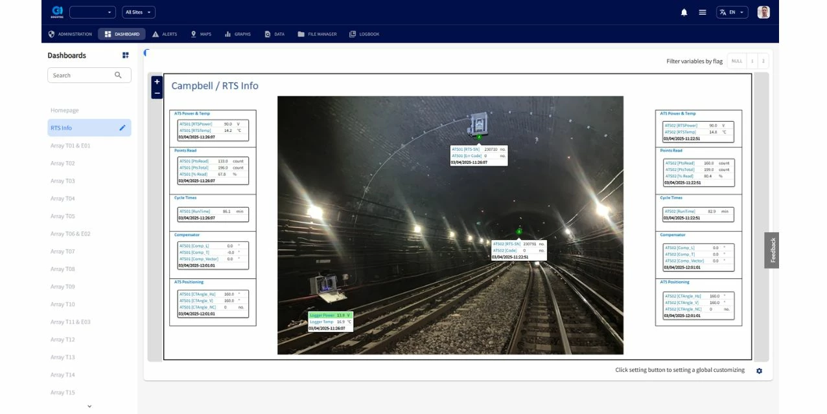The height and width of the screenshot is (414, 827).
Task: Click the notifications bell icon
Action: 684,12
